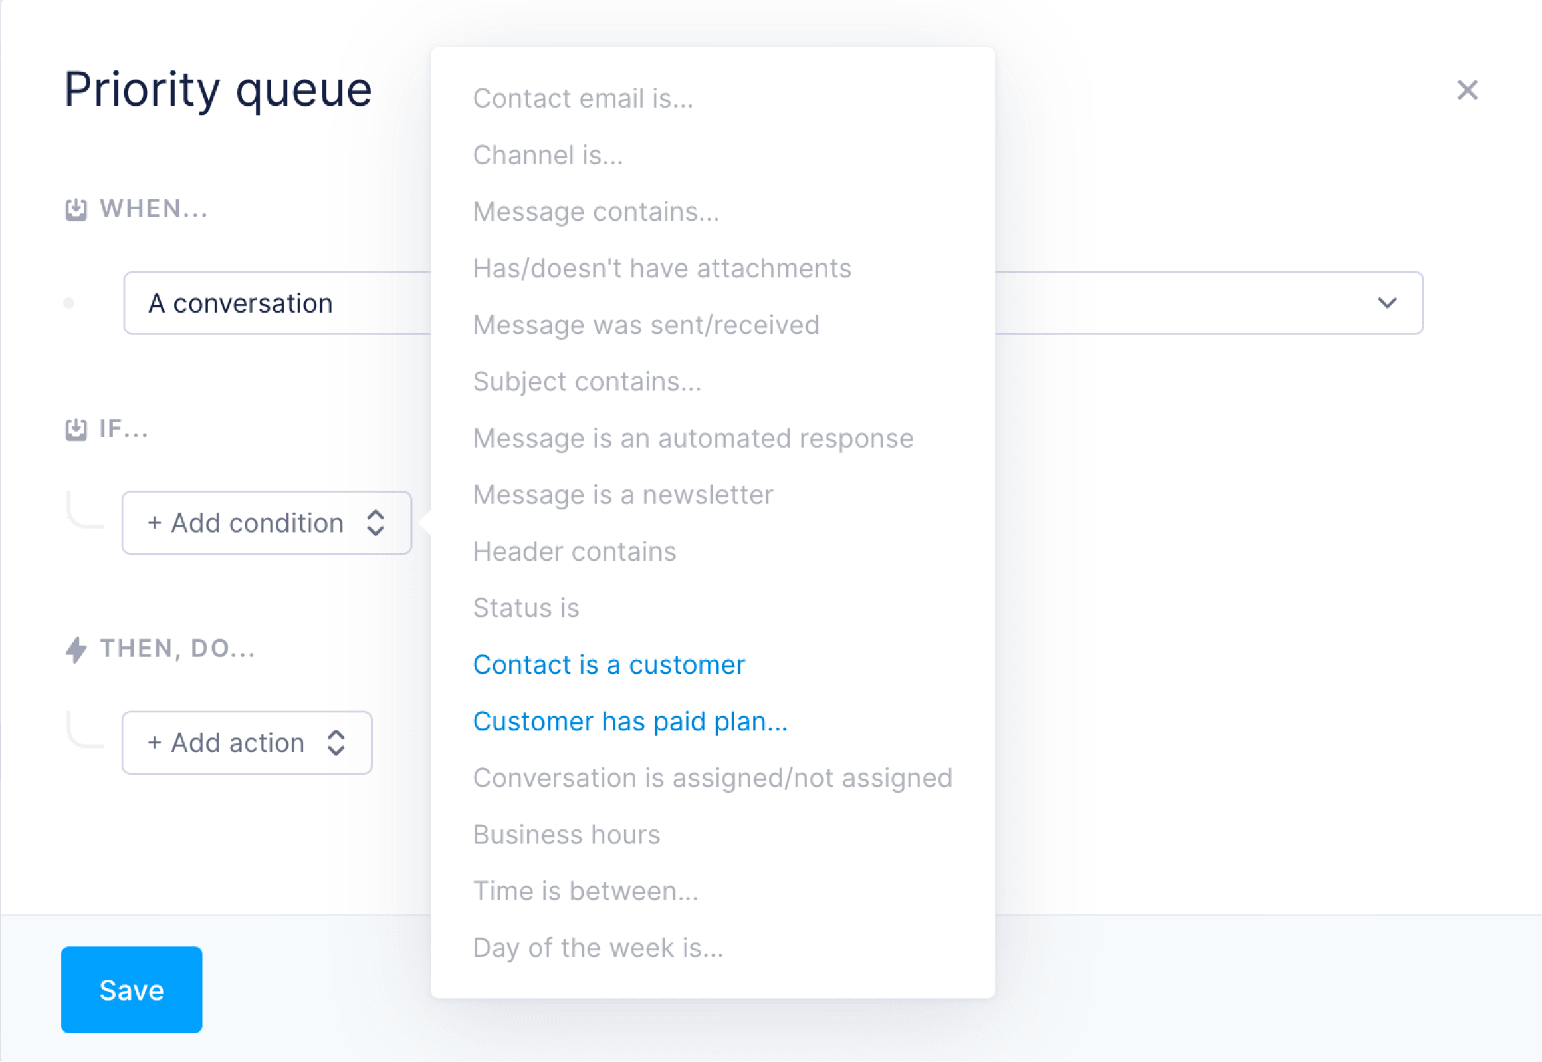Select Contact email is condition
1542x1062 pixels.
click(x=583, y=98)
